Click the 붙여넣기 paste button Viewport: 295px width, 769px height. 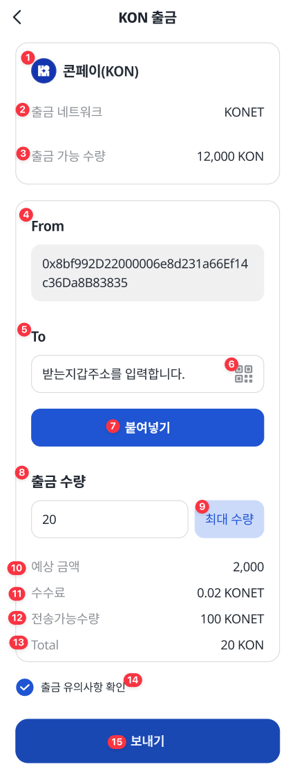pyautogui.click(x=148, y=427)
